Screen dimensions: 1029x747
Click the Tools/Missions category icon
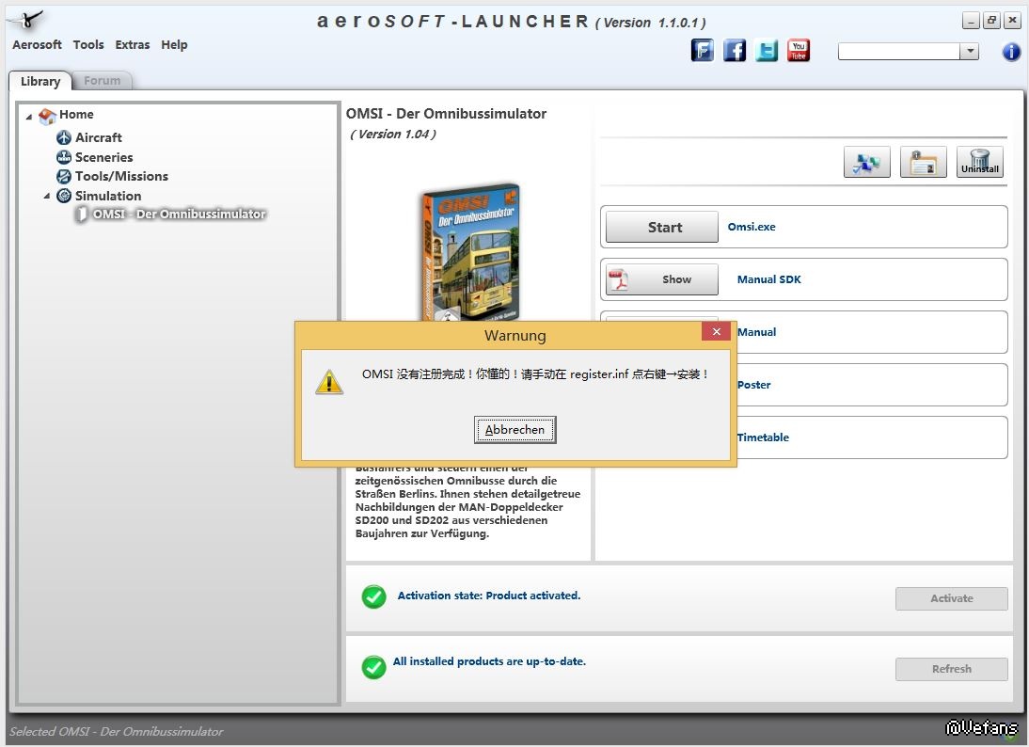pos(64,176)
